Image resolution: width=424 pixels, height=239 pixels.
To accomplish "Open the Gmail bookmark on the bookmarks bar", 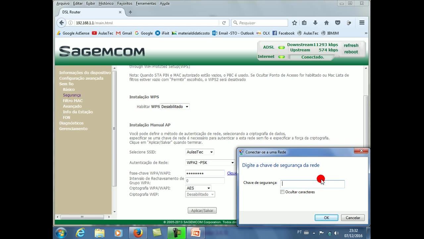I will pyautogui.click(x=124, y=33).
